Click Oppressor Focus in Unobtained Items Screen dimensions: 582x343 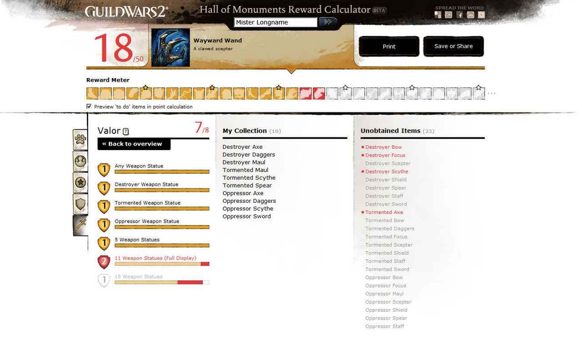(386, 286)
